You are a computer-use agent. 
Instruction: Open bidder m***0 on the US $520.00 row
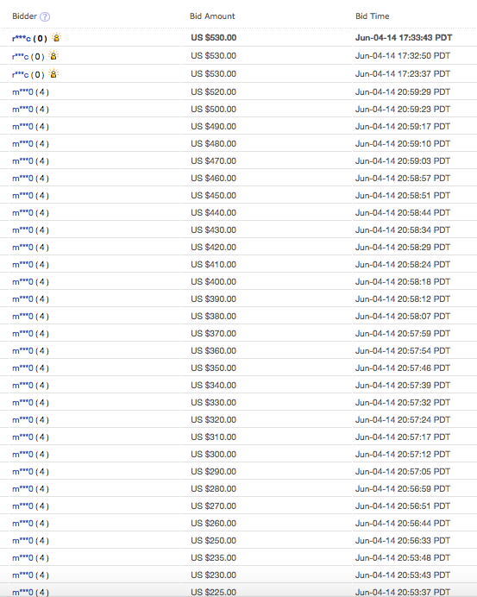tap(22, 92)
